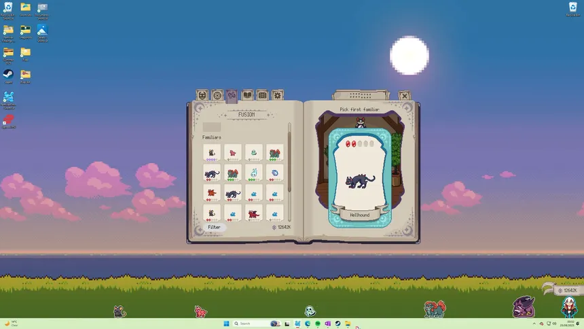Click the blank gray field under the Fusion heading
584x329 pixels.
(x=212, y=127)
